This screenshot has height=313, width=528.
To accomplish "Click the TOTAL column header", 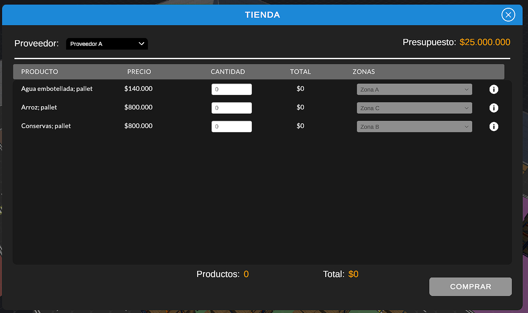I will [300, 72].
